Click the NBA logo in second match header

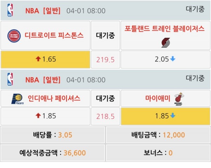[10, 79]
